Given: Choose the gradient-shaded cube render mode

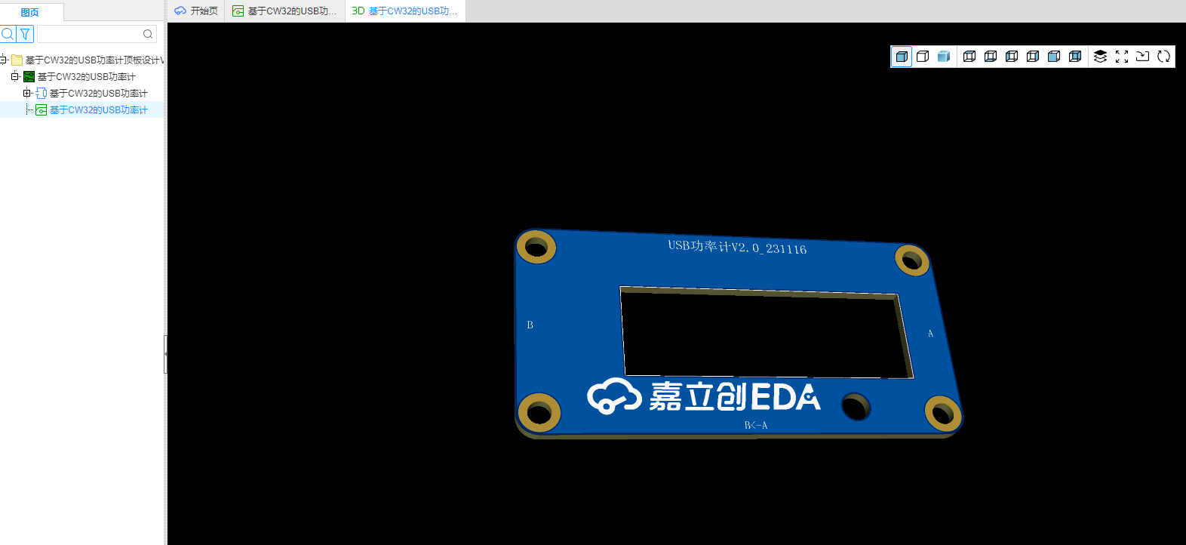Looking at the screenshot, I should 944,57.
